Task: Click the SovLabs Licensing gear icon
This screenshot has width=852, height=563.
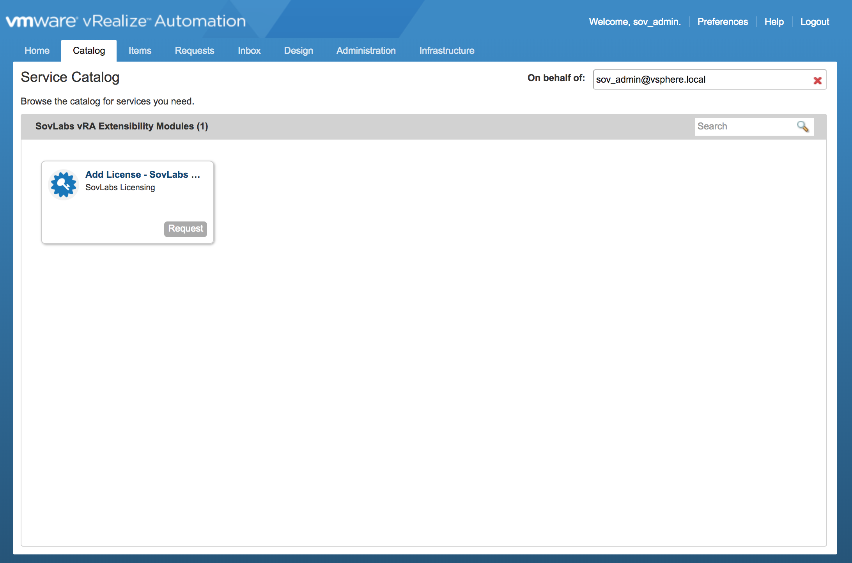Action: (64, 184)
